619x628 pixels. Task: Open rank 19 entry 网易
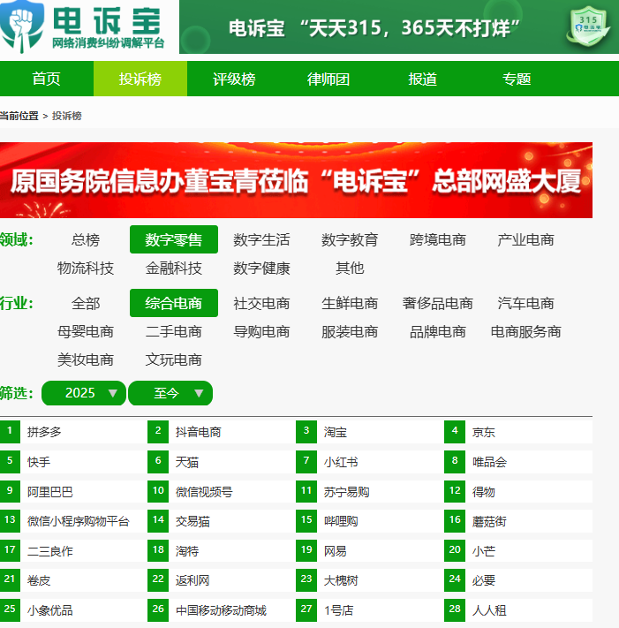pos(336,551)
